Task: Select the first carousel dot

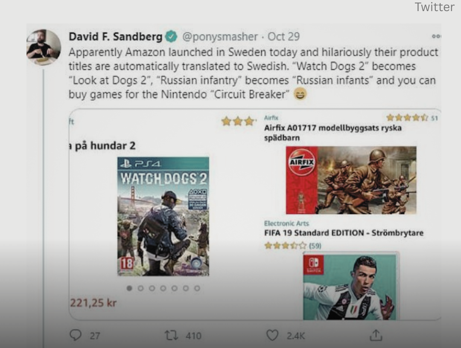Action: pos(129,288)
